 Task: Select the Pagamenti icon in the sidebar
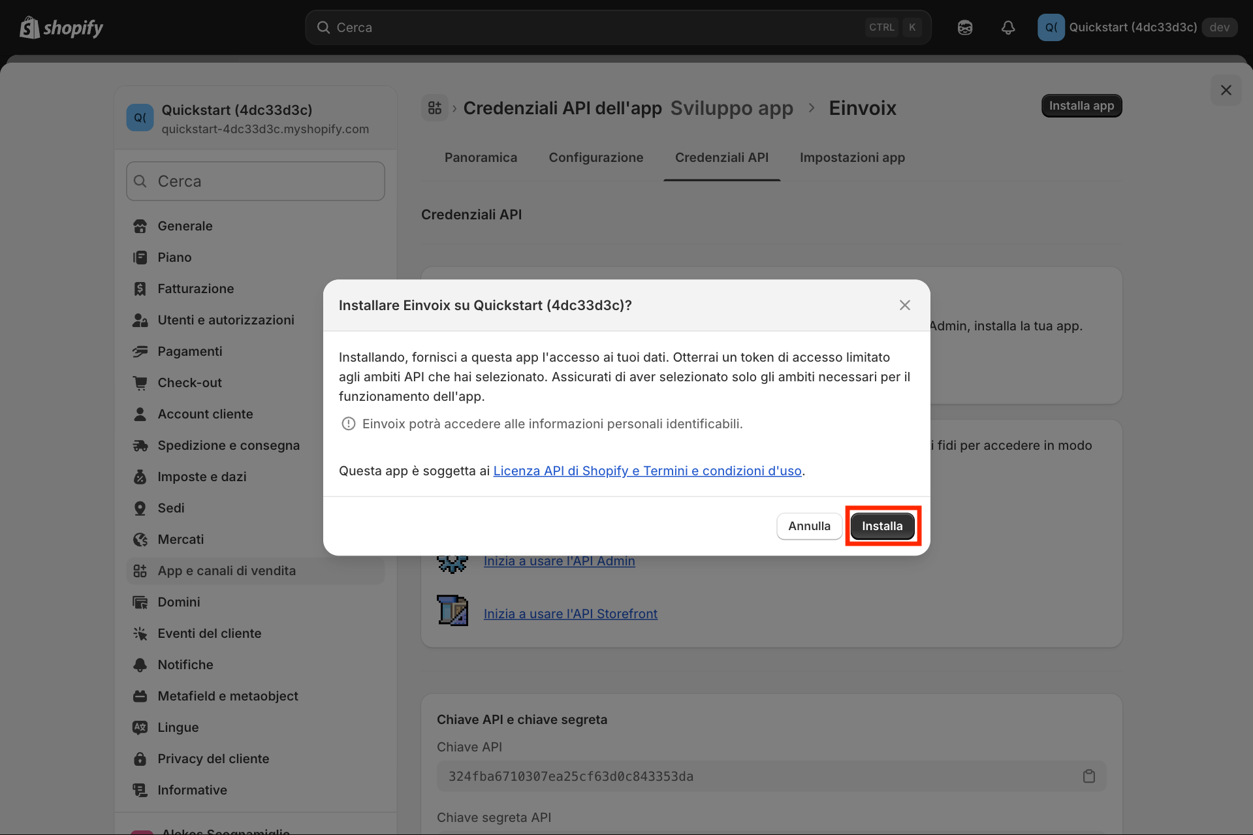140,351
